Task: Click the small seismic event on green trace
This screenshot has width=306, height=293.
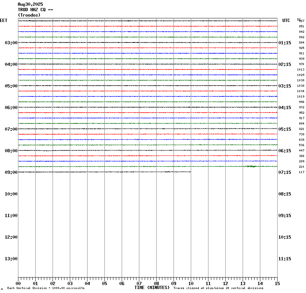Action: point(251,166)
